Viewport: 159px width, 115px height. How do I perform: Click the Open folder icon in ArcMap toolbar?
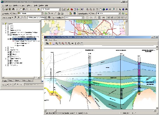tap(7, 9)
